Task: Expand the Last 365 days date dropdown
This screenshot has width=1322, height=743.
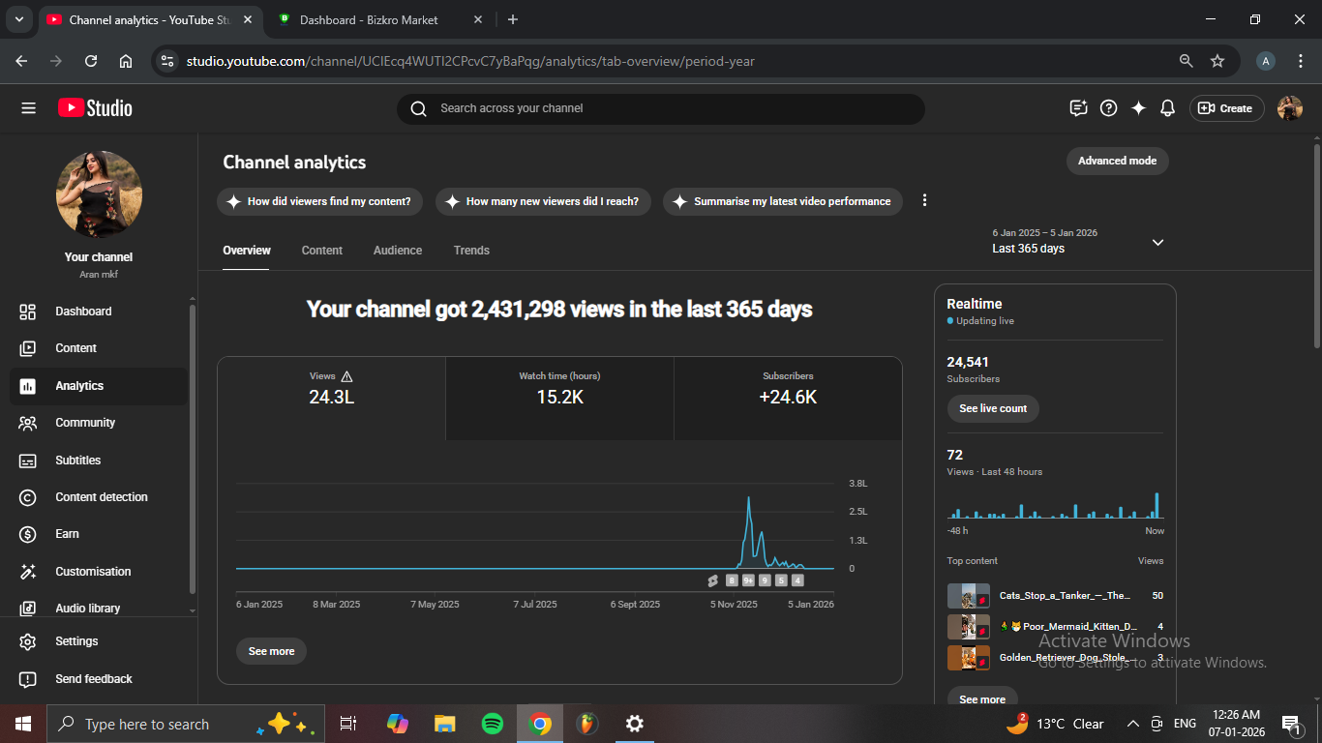Action: pyautogui.click(x=1157, y=242)
